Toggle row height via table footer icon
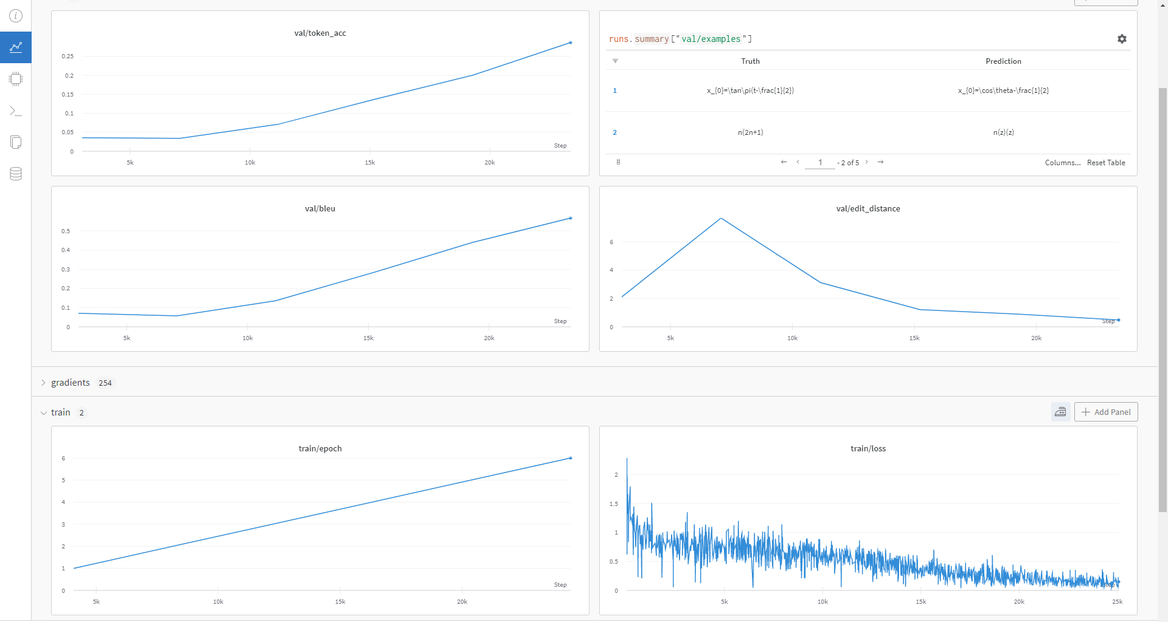The image size is (1168, 622). pyautogui.click(x=619, y=162)
